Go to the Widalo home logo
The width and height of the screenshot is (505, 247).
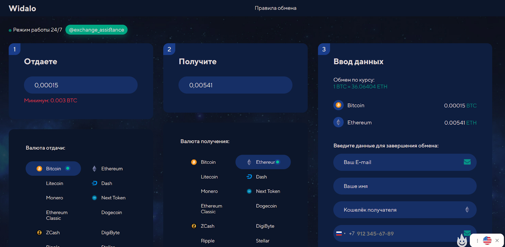tap(22, 9)
